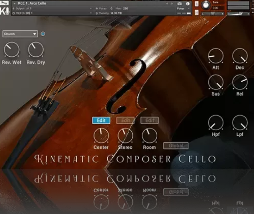Adjust the Room mic knob
Screen dimensions: 254x214
[x=149, y=136]
